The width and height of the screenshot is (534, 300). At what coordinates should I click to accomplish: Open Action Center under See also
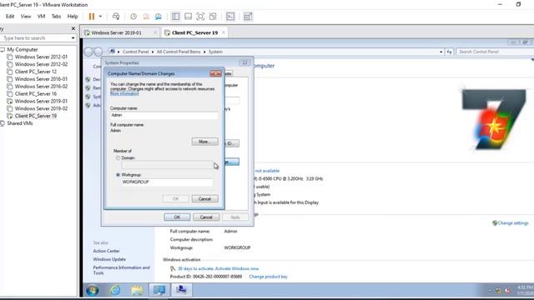(x=106, y=251)
